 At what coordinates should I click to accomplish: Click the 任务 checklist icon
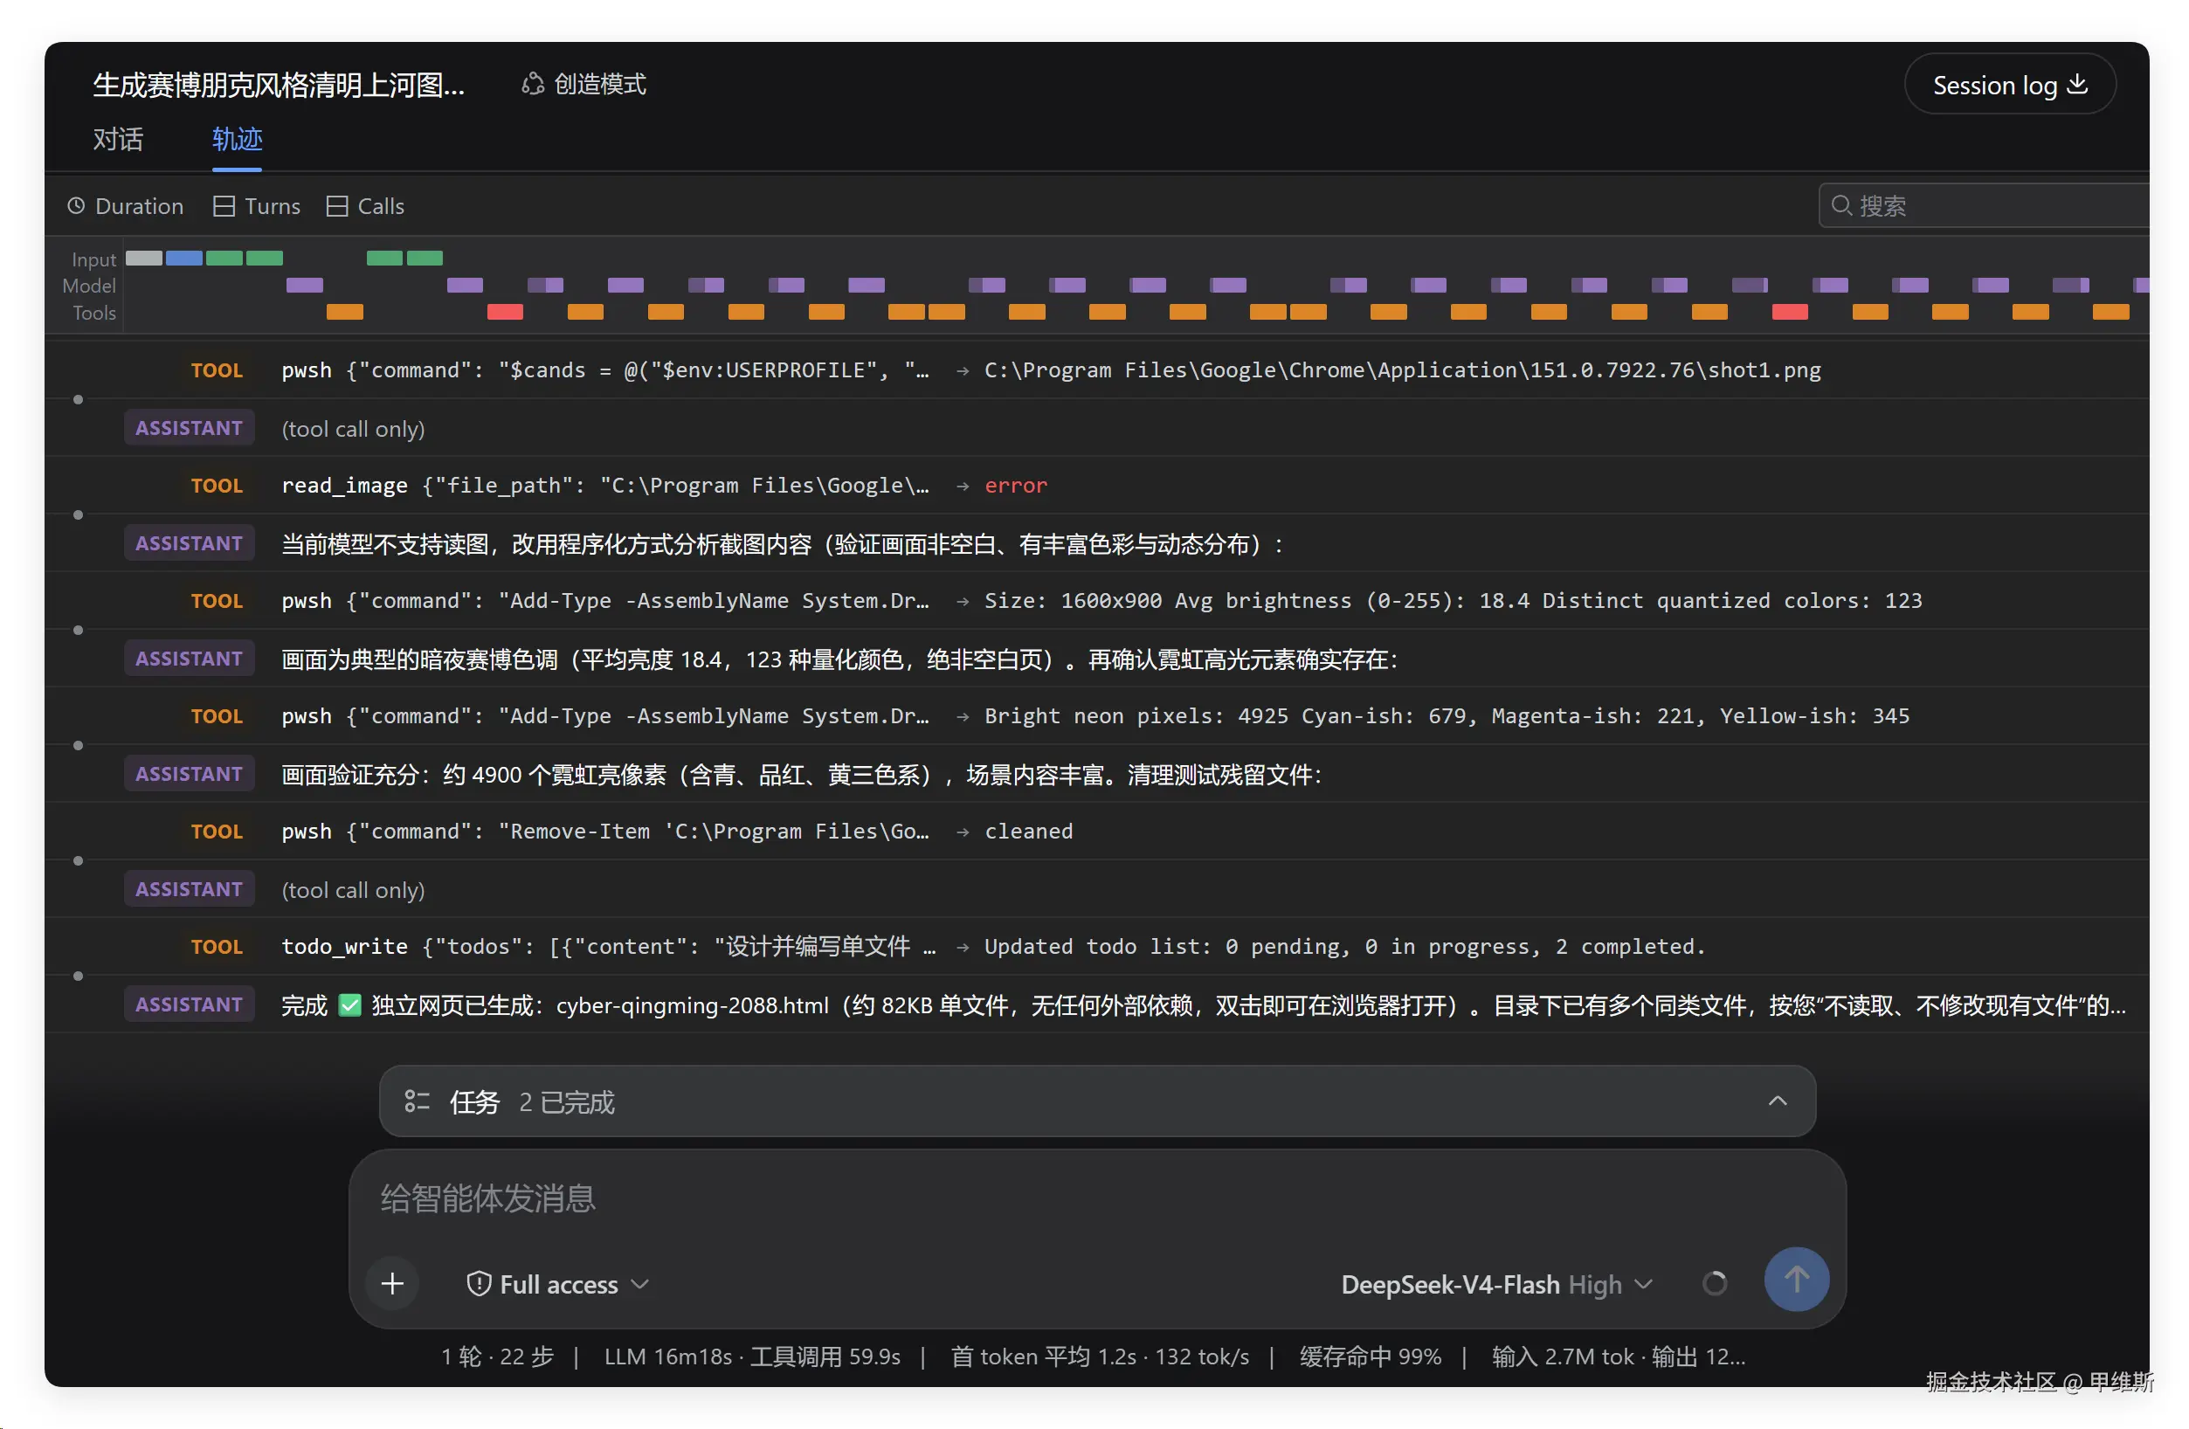pyautogui.click(x=417, y=1101)
